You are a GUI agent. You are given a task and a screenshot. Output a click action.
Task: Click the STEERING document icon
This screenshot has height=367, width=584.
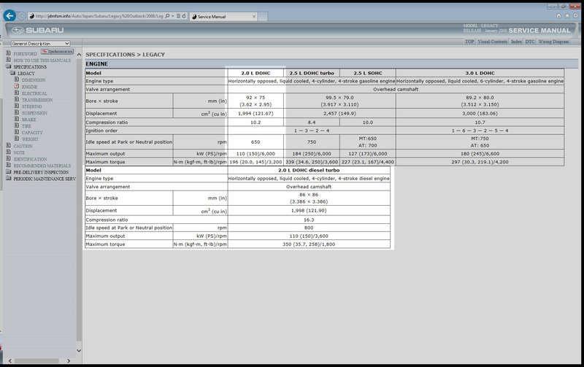17,106
